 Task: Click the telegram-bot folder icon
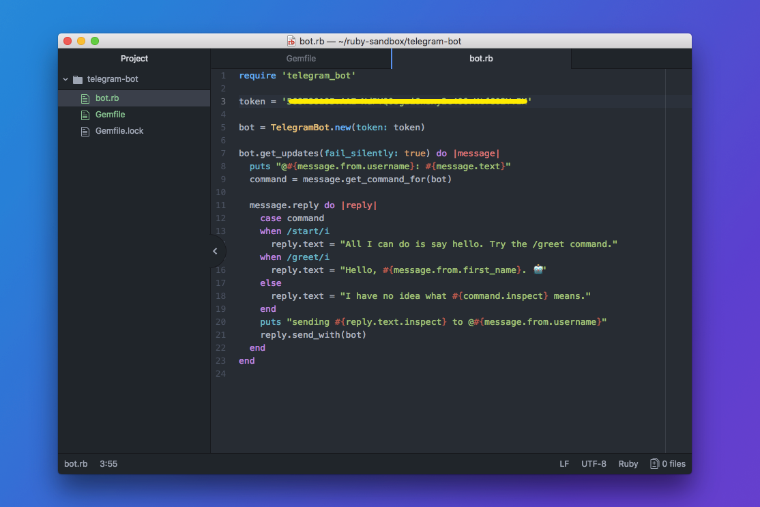tap(77, 79)
